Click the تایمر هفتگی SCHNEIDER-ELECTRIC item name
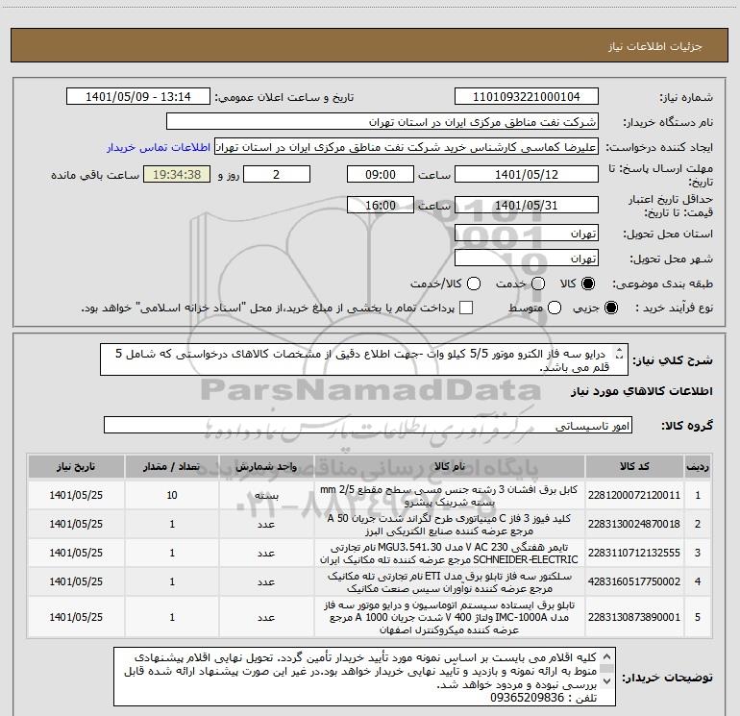Viewport: 740px width, 716px height. [450, 554]
